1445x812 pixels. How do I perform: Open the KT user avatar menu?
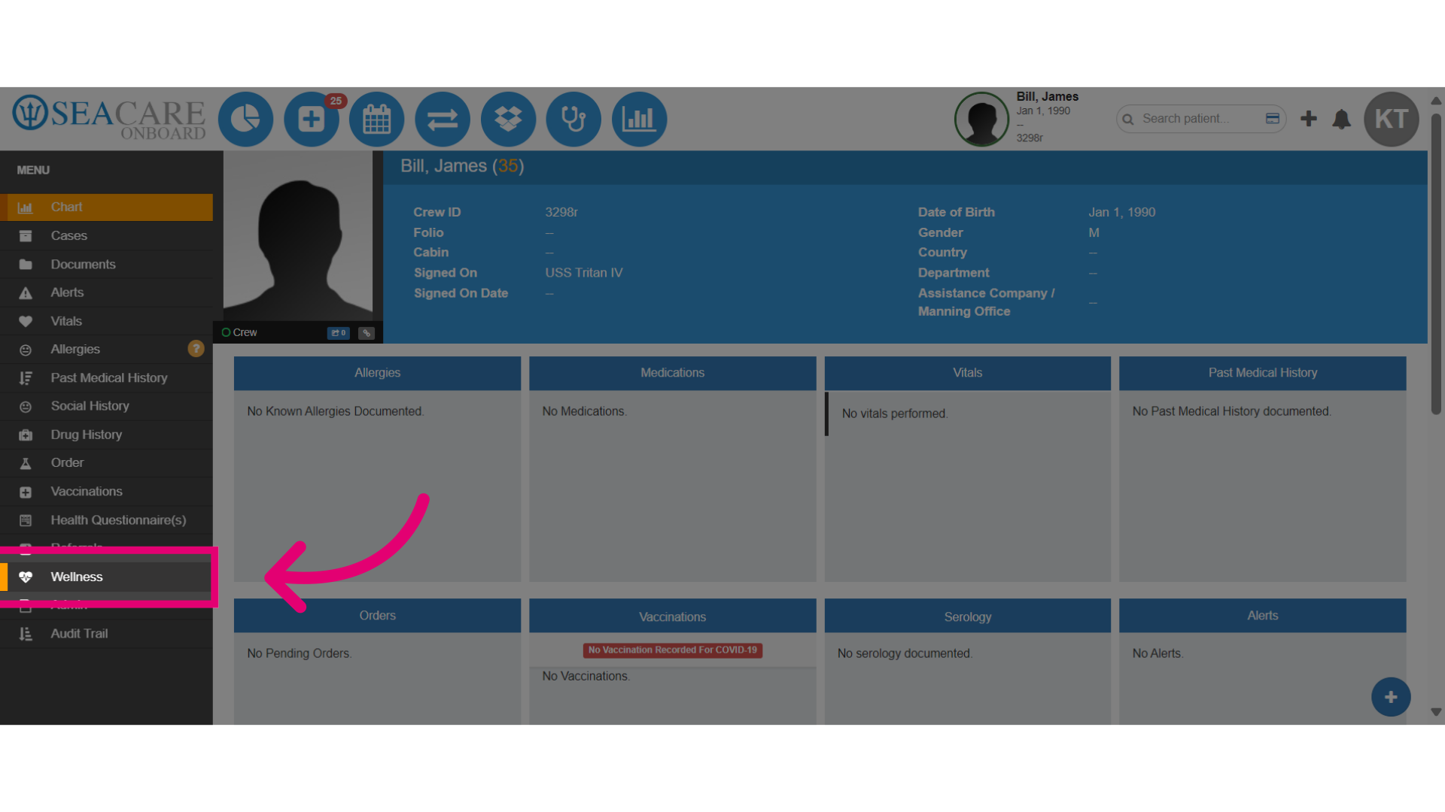pos(1392,119)
